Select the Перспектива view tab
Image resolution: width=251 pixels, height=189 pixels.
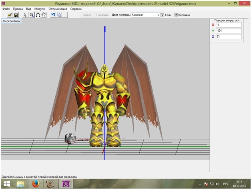point(12,21)
